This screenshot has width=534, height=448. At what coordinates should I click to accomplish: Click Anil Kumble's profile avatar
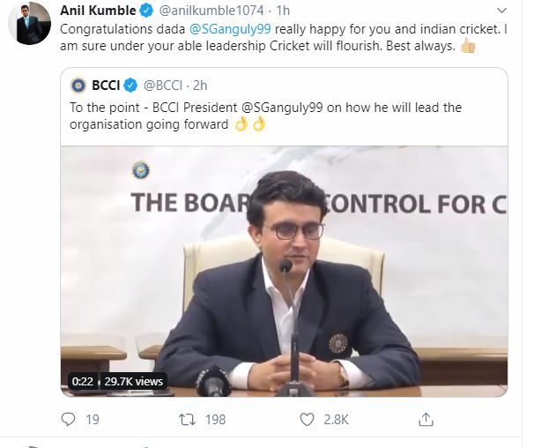(x=30, y=23)
